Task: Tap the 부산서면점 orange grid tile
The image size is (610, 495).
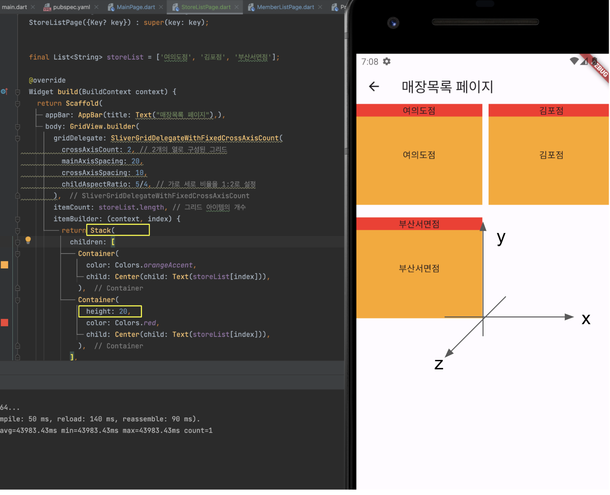Action: (x=419, y=274)
